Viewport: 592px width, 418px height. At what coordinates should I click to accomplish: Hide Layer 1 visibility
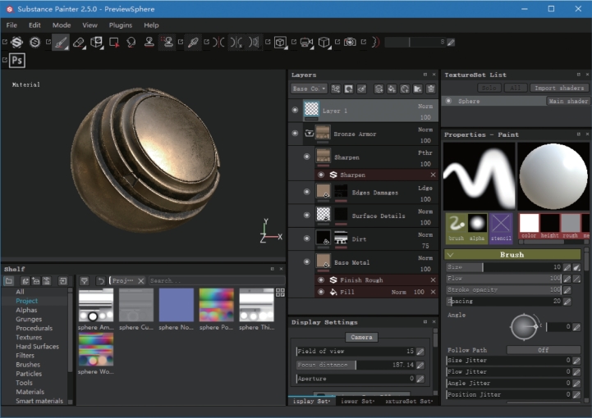click(x=295, y=110)
